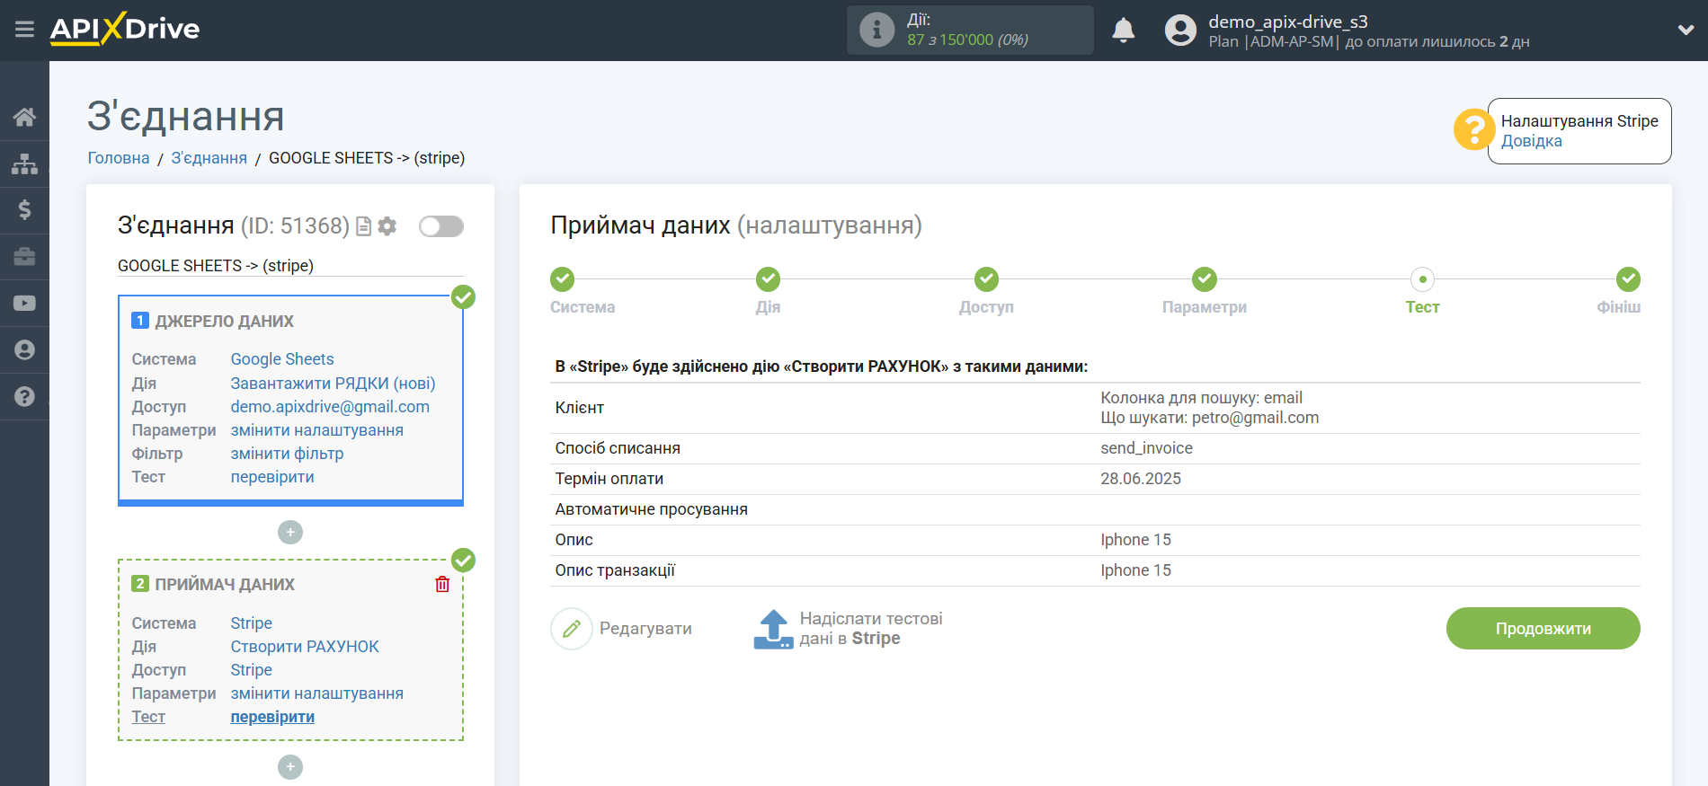This screenshot has height=786, width=1708.
Task: Go to the Система step
Action: [x=563, y=279]
